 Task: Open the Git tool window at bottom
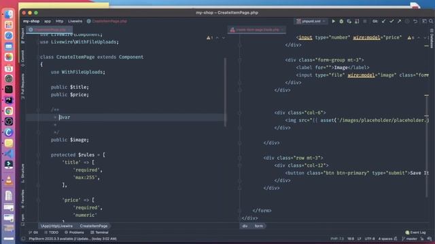33,232
